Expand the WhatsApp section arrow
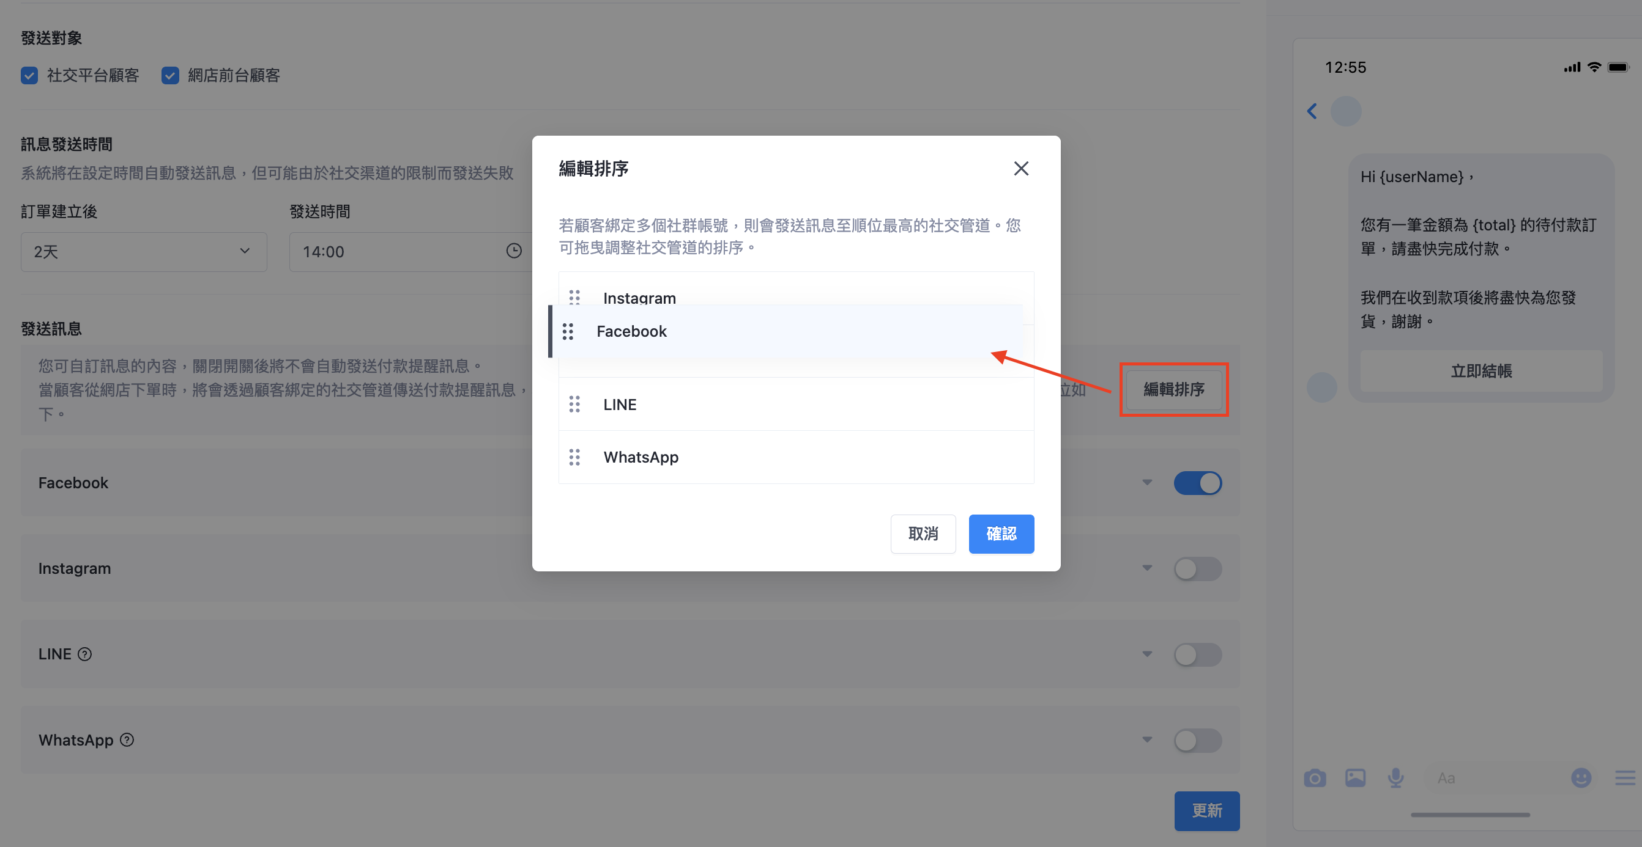The width and height of the screenshot is (1642, 847). click(1146, 740)
